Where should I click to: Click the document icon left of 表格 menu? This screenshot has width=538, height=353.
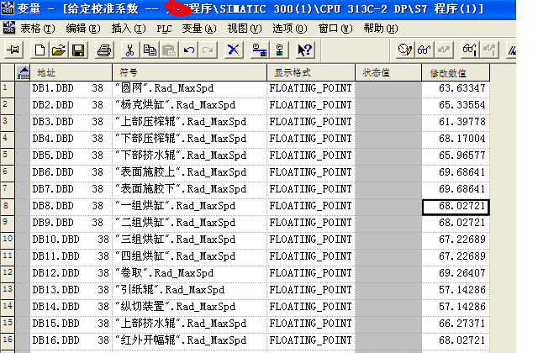(x=9, y=28)
